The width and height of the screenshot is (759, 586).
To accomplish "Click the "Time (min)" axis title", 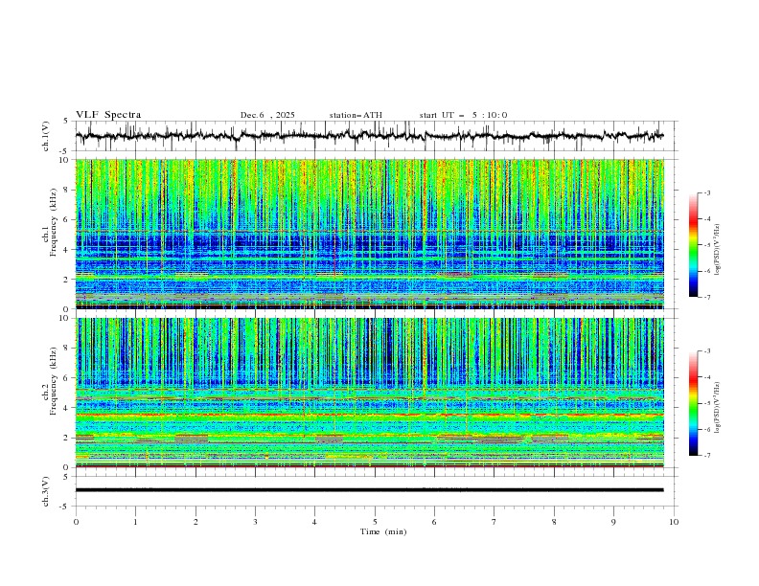I will 383,531.
